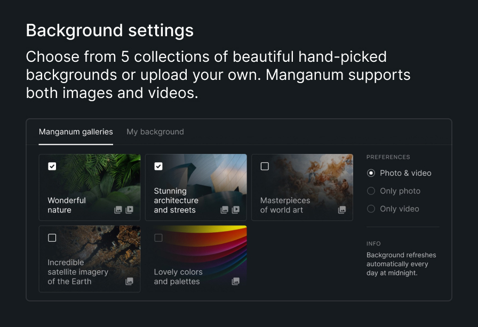Check the Incredible satellite imagery checkbox
Screen dimensions: 478x327
point(52,238)
